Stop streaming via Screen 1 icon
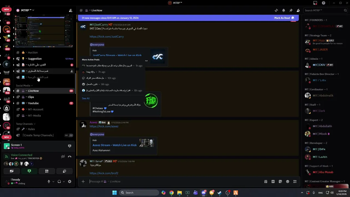 (69, 146)
